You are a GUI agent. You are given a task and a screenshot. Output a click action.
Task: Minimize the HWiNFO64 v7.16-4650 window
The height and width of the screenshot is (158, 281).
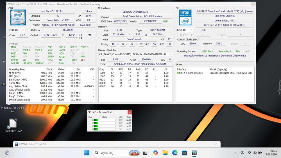click(195, 144)
